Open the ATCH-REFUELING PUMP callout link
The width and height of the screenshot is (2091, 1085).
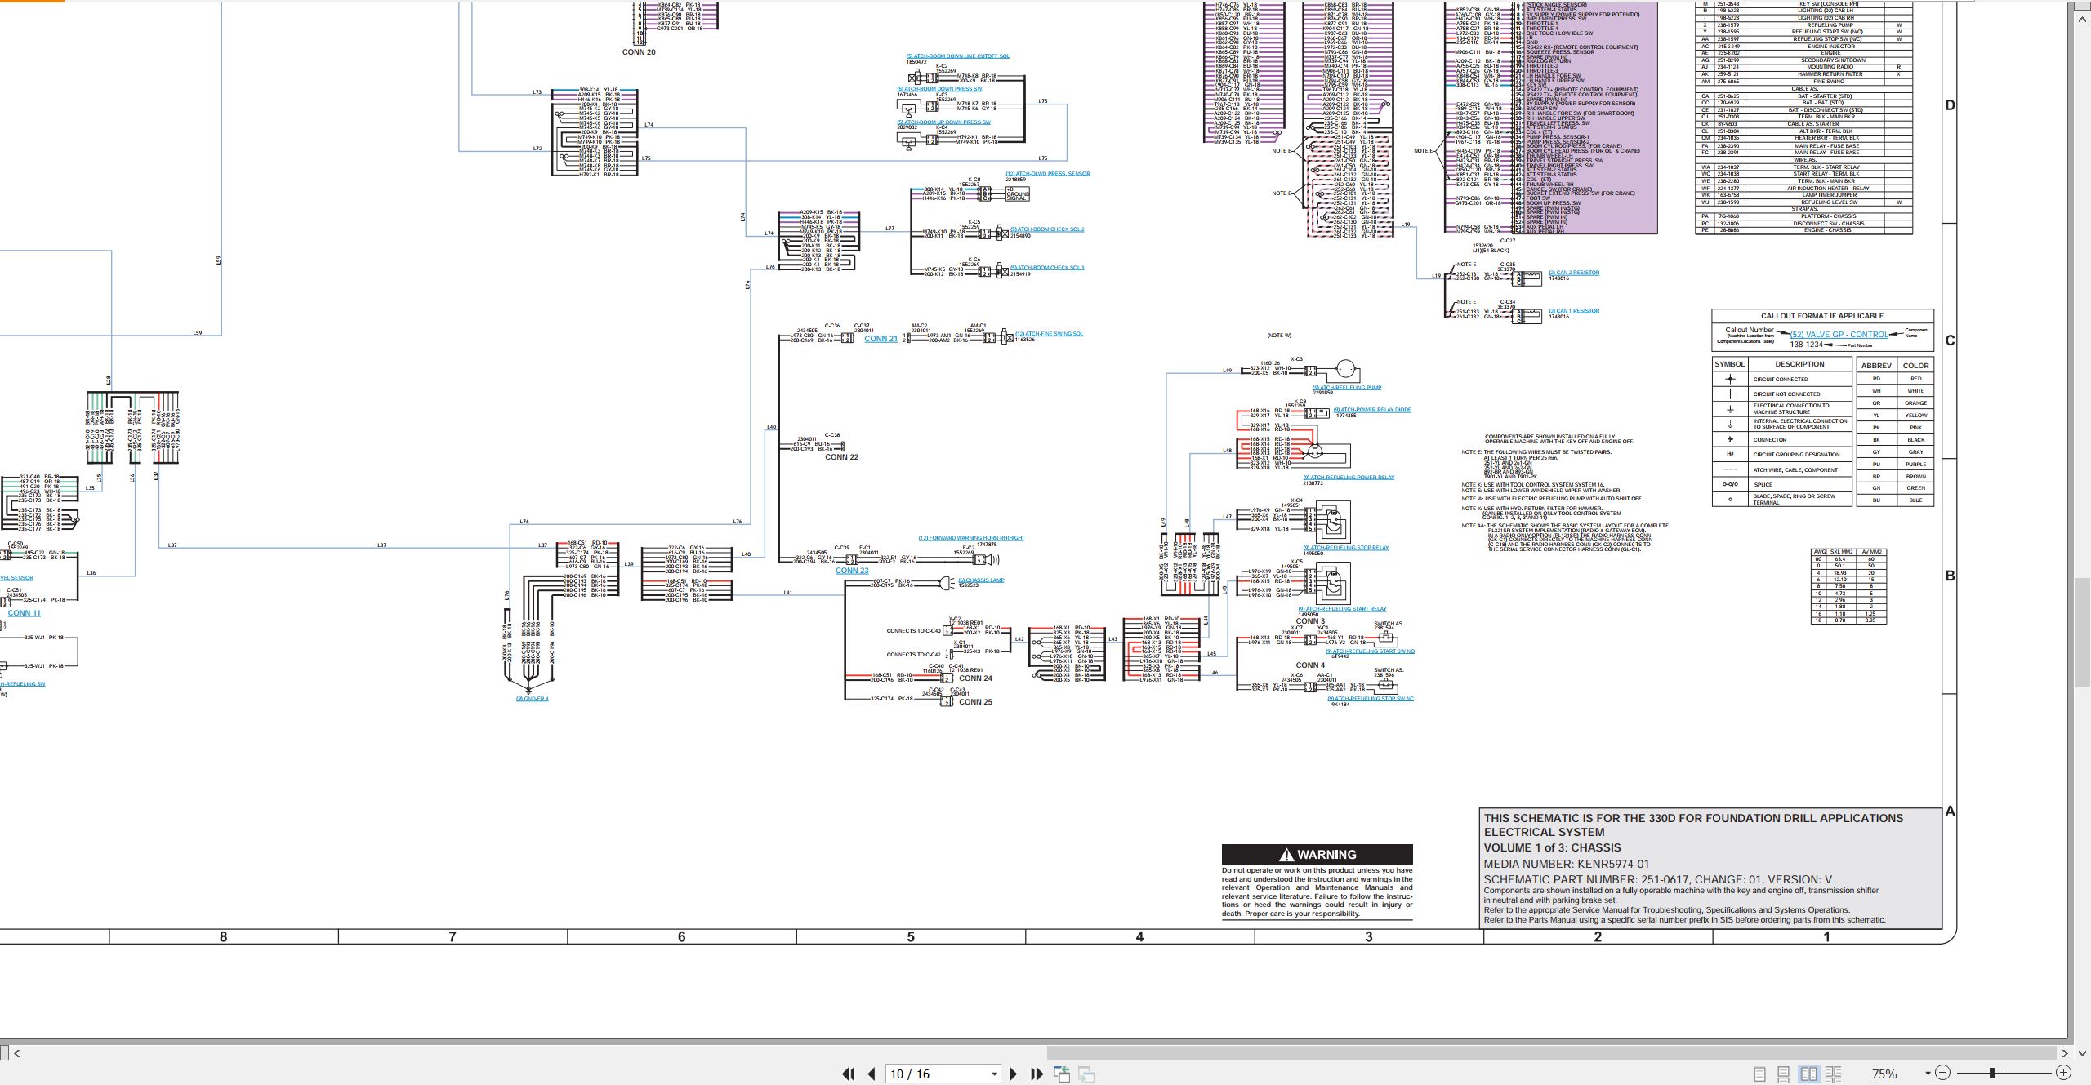(x=1347, y=388)
